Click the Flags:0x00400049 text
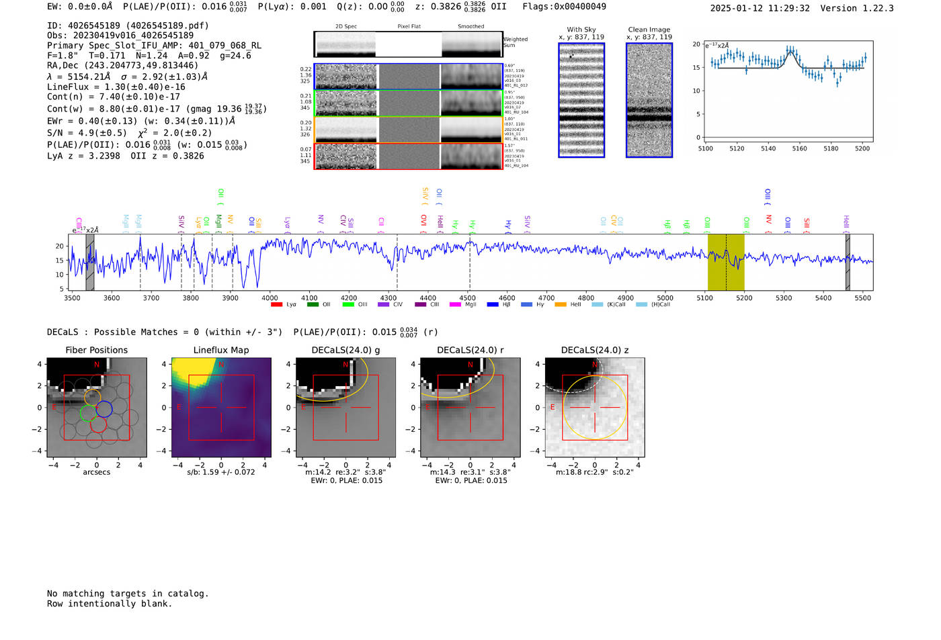 tap(564, 7)
